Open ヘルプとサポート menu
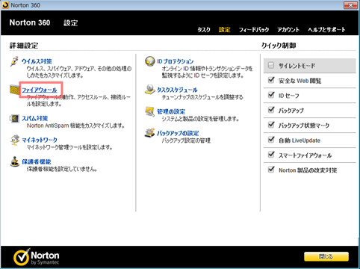This screenshot has width=360, height=269. (x=326, y=30)
